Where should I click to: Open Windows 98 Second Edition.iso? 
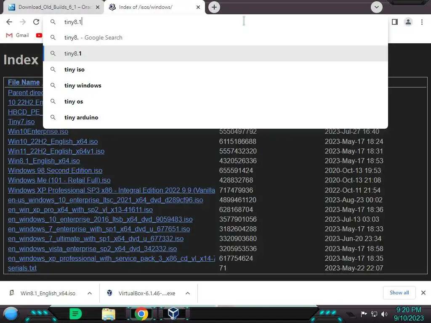55,171
